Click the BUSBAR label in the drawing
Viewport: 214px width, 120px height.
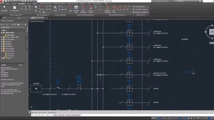point(185,39)
